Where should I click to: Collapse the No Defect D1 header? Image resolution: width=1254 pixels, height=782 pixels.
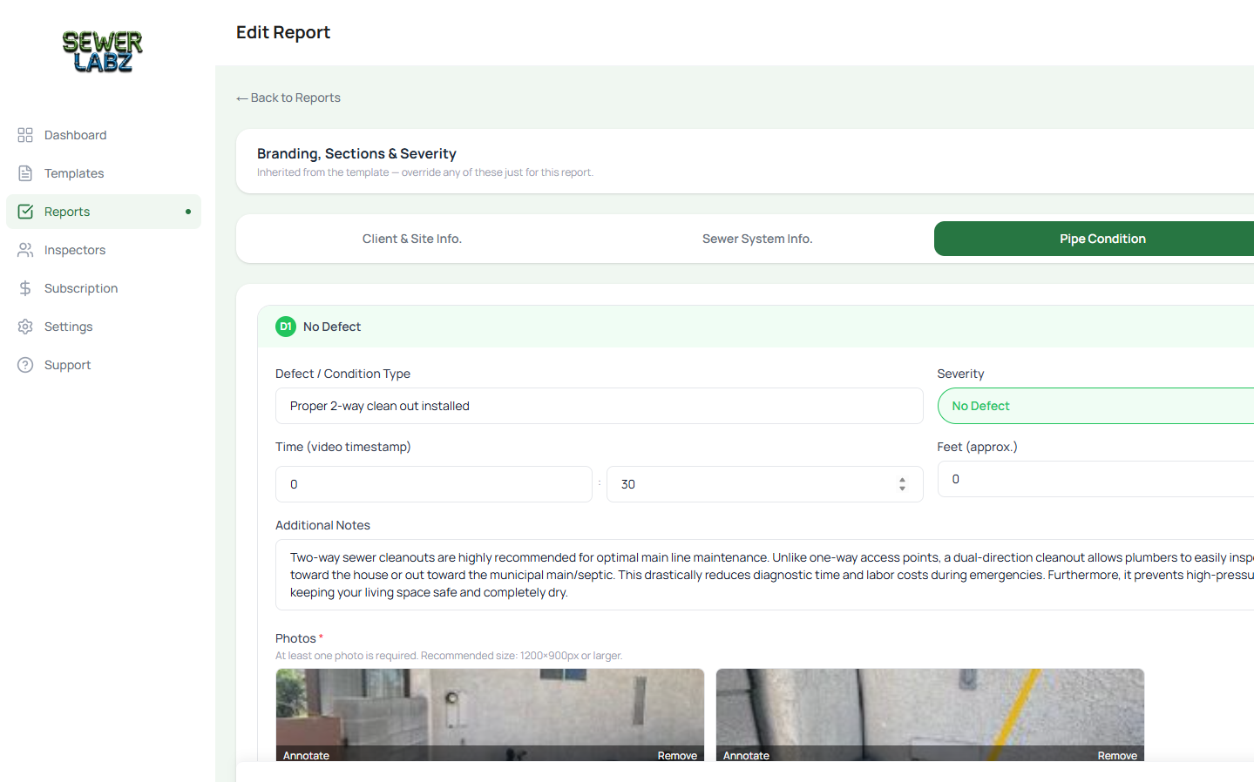756,327
